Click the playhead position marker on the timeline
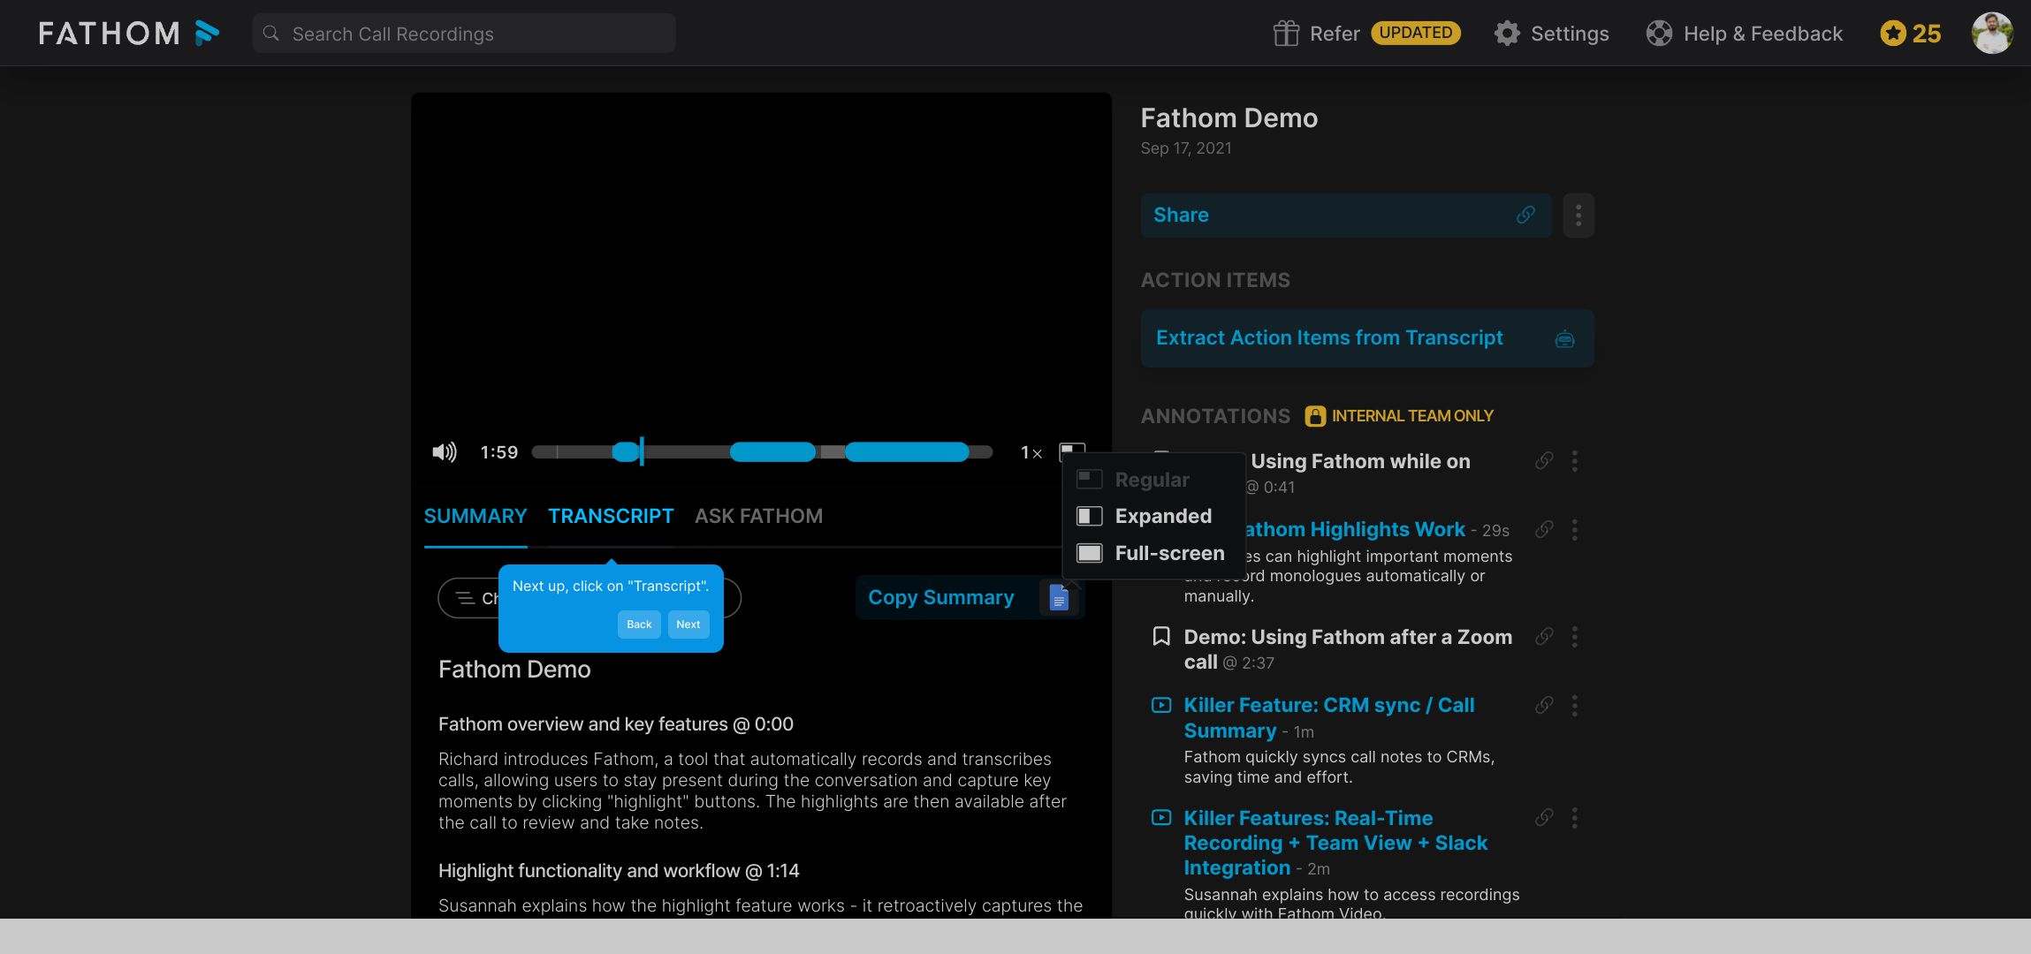This screenshot has height=954, width=2031. [x=642, y=451]
